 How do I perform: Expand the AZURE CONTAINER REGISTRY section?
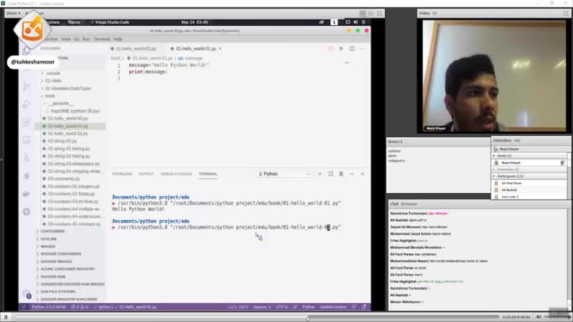point(67,269)
